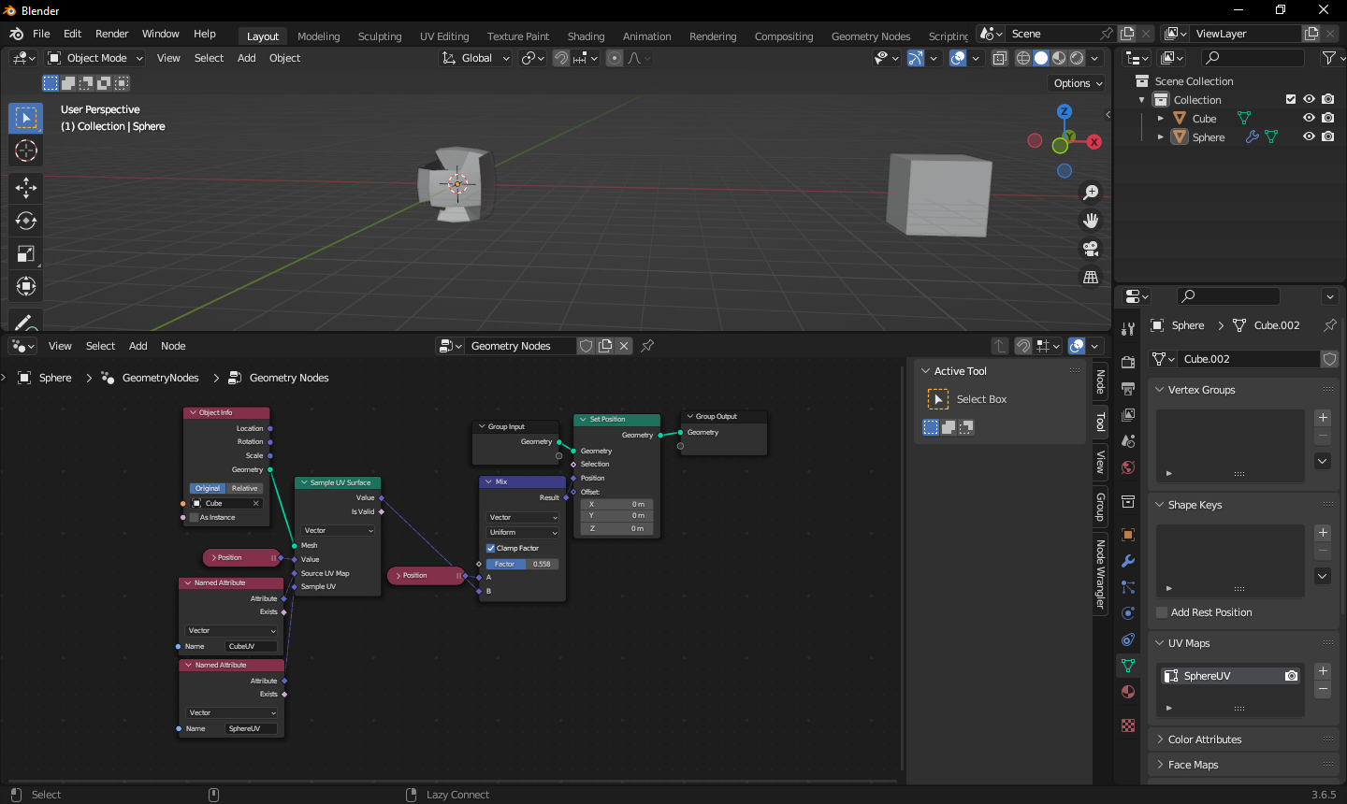Open Particles properties tab
This screenshot has width=1347, height=804.
(1128, 587)
